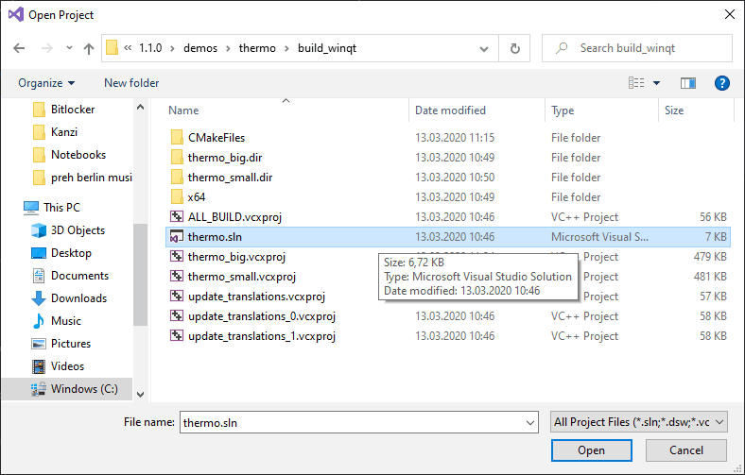Select 3D Objects in navigation pane

pyautogui.click(x=78, y=230)
